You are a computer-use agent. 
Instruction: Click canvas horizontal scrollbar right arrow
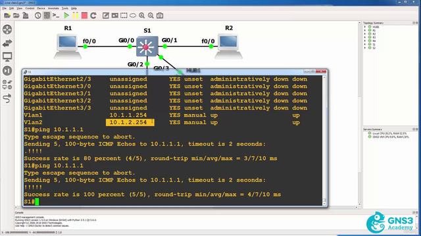tap(357, 207)
